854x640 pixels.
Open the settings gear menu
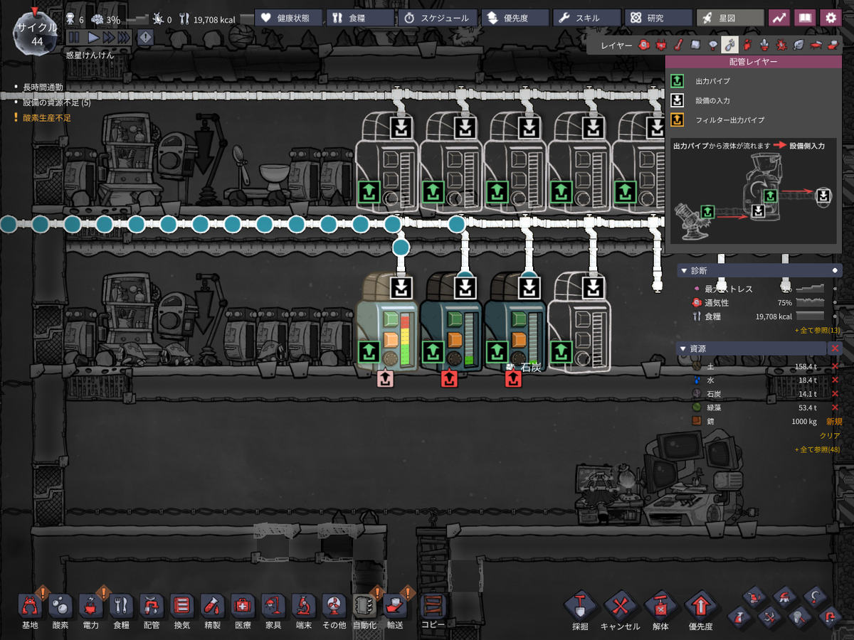830,18
